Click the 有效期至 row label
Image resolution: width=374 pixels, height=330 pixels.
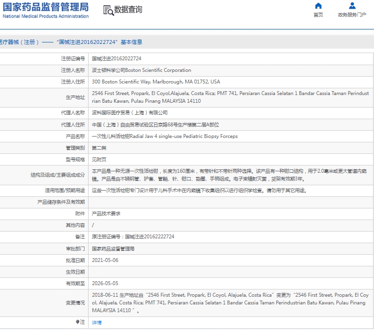click(75, 283)
